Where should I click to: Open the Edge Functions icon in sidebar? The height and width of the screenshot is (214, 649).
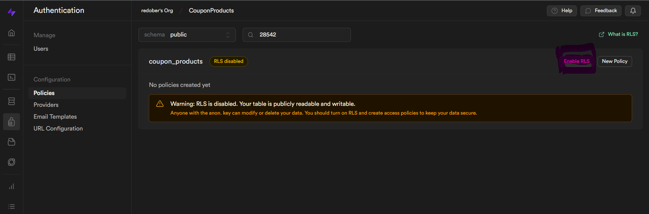12,162
